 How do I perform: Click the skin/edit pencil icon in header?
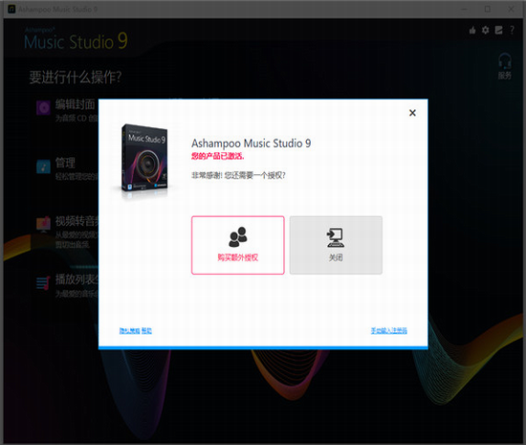[x=499, y=31]
